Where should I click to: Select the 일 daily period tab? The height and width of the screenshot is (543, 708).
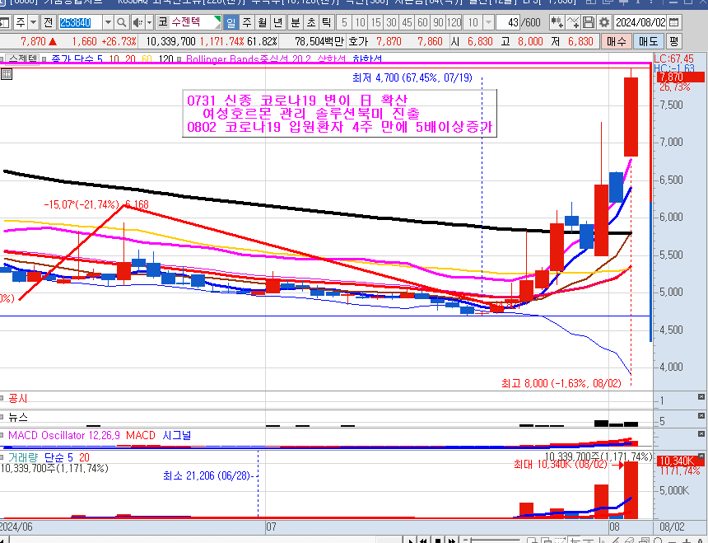(230, 22)
